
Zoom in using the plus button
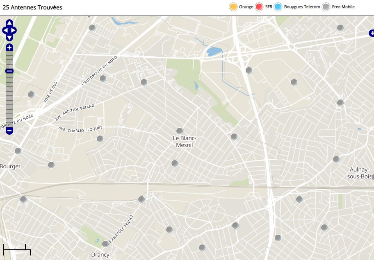(x=9, y=48)
